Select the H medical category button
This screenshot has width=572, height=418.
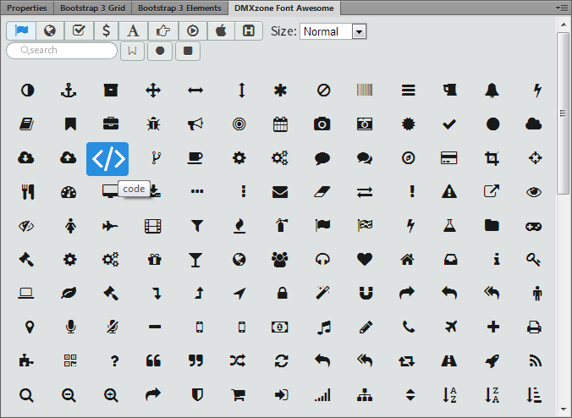[x=249, y=31]
